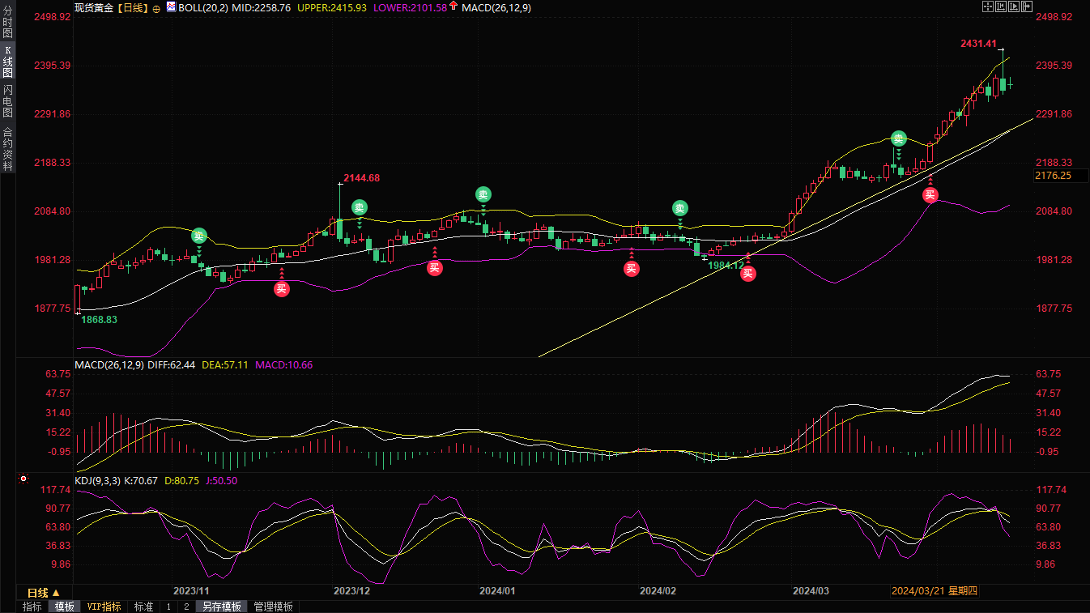Switch to template preset 1
The image size is (1090, 613).
click(x=168, y=607)
